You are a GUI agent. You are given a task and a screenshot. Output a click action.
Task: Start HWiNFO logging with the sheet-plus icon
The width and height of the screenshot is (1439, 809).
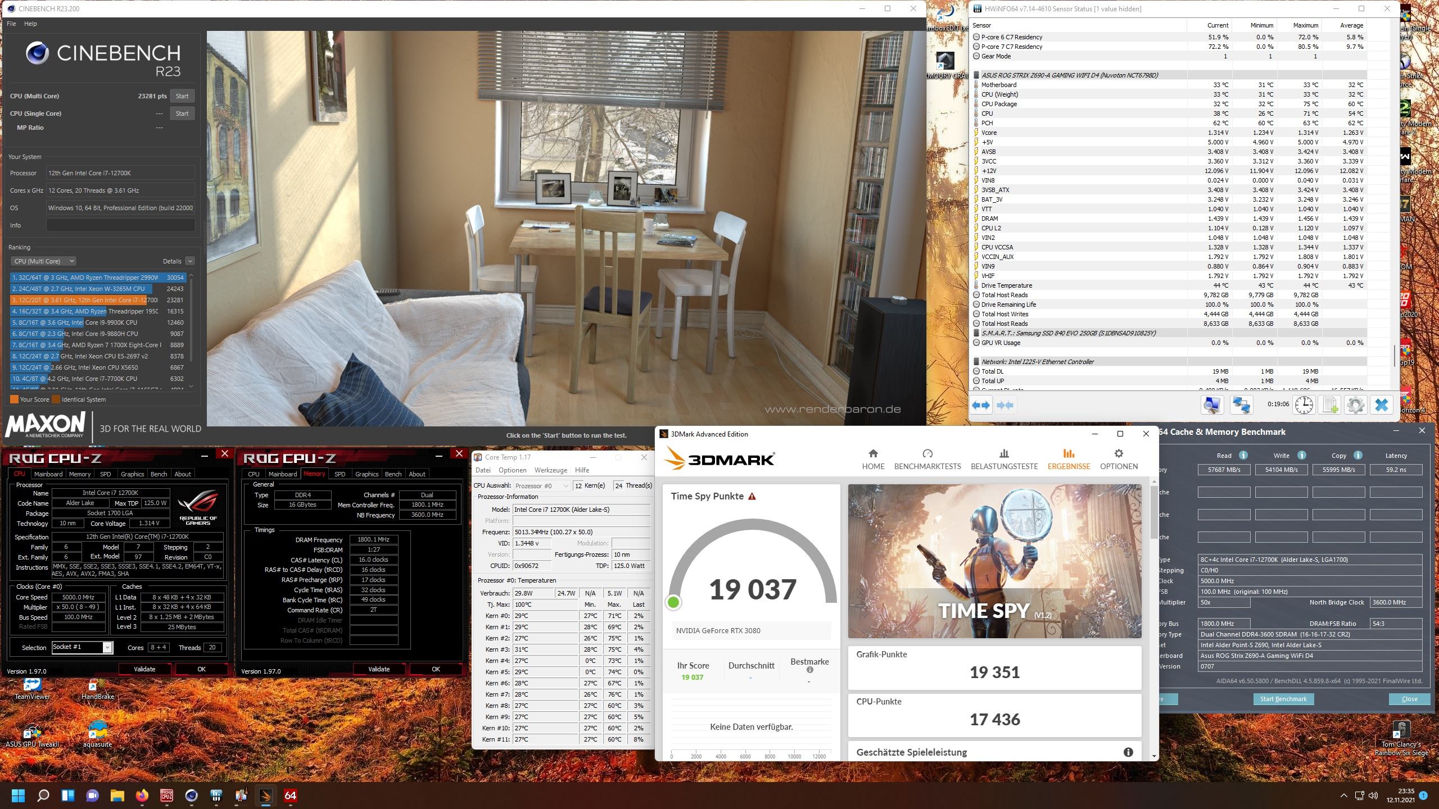(x=1330, y=405)
